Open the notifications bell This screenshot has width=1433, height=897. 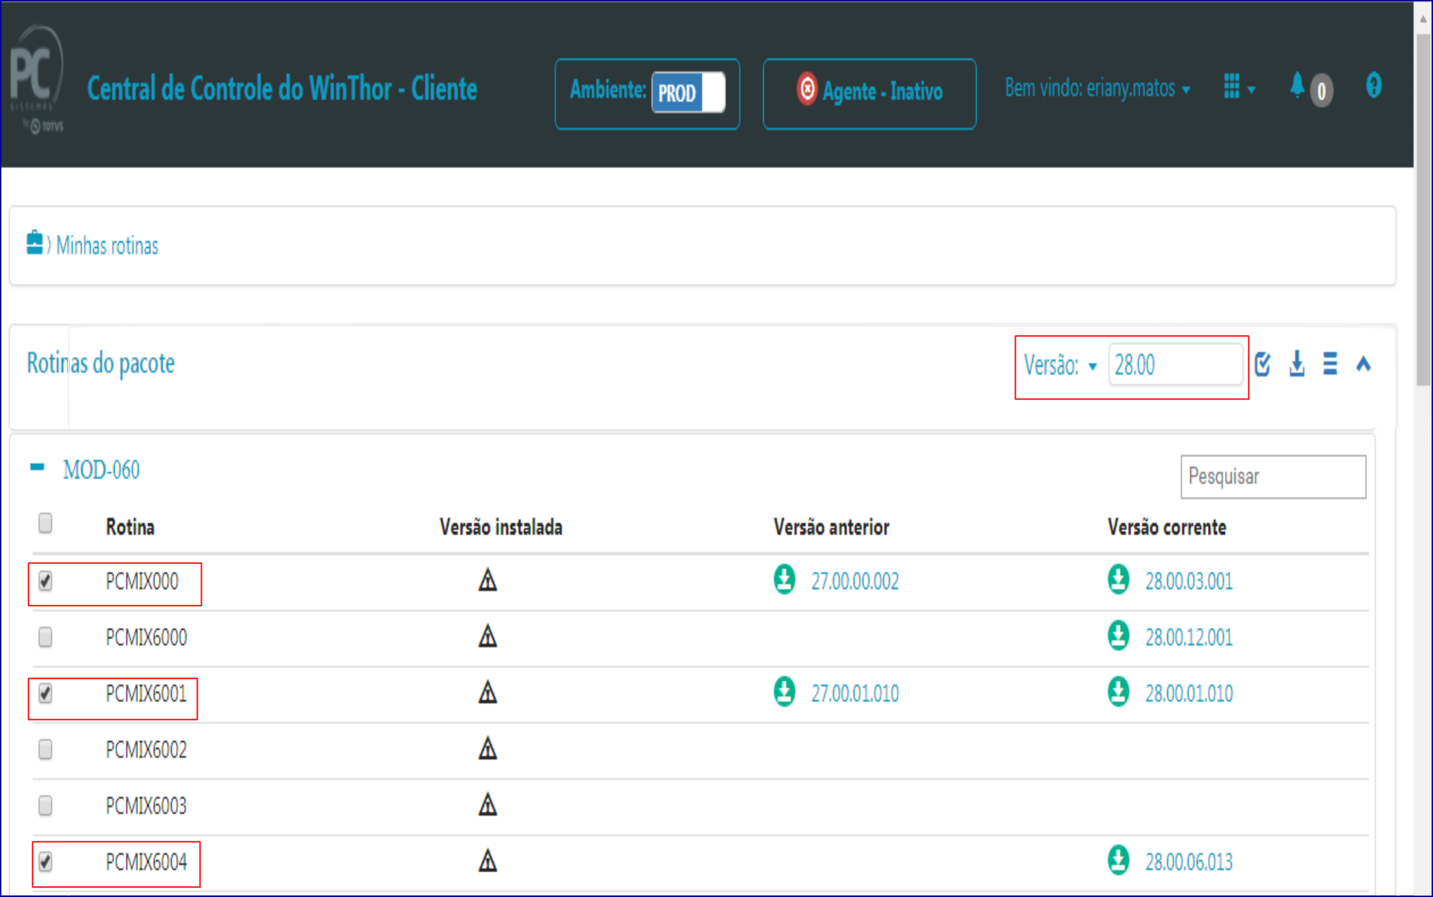(1296, 86)
